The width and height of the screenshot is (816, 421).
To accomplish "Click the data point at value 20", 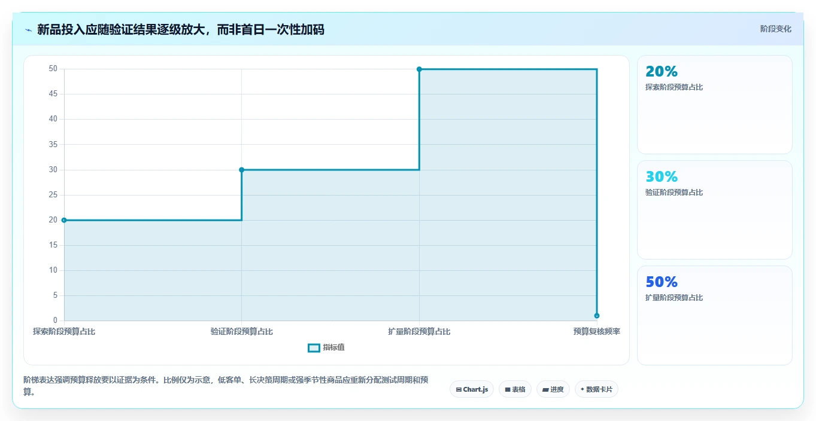I will click(64, 220).
